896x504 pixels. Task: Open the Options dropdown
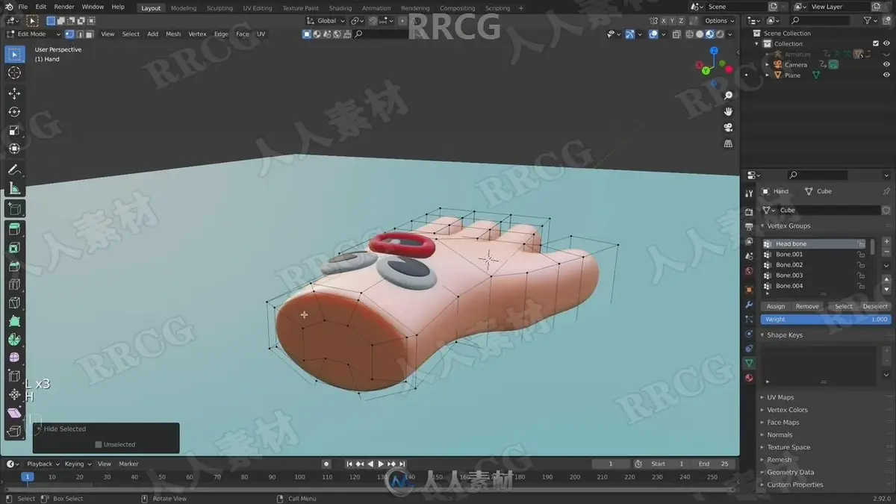[x=719, y=21]
